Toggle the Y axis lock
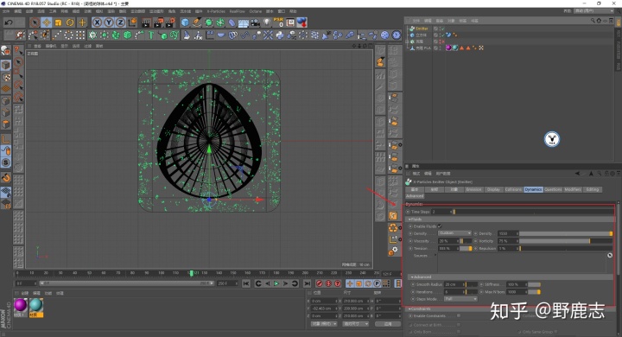 click(109, 22)
